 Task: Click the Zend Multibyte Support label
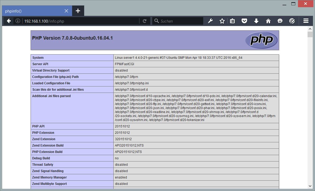49,184
